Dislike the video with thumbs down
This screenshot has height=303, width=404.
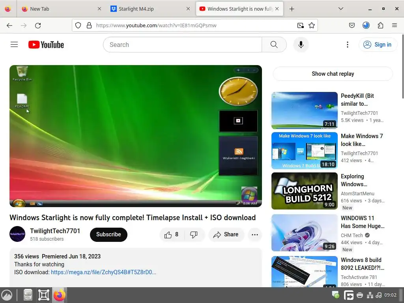coord(194,234)
